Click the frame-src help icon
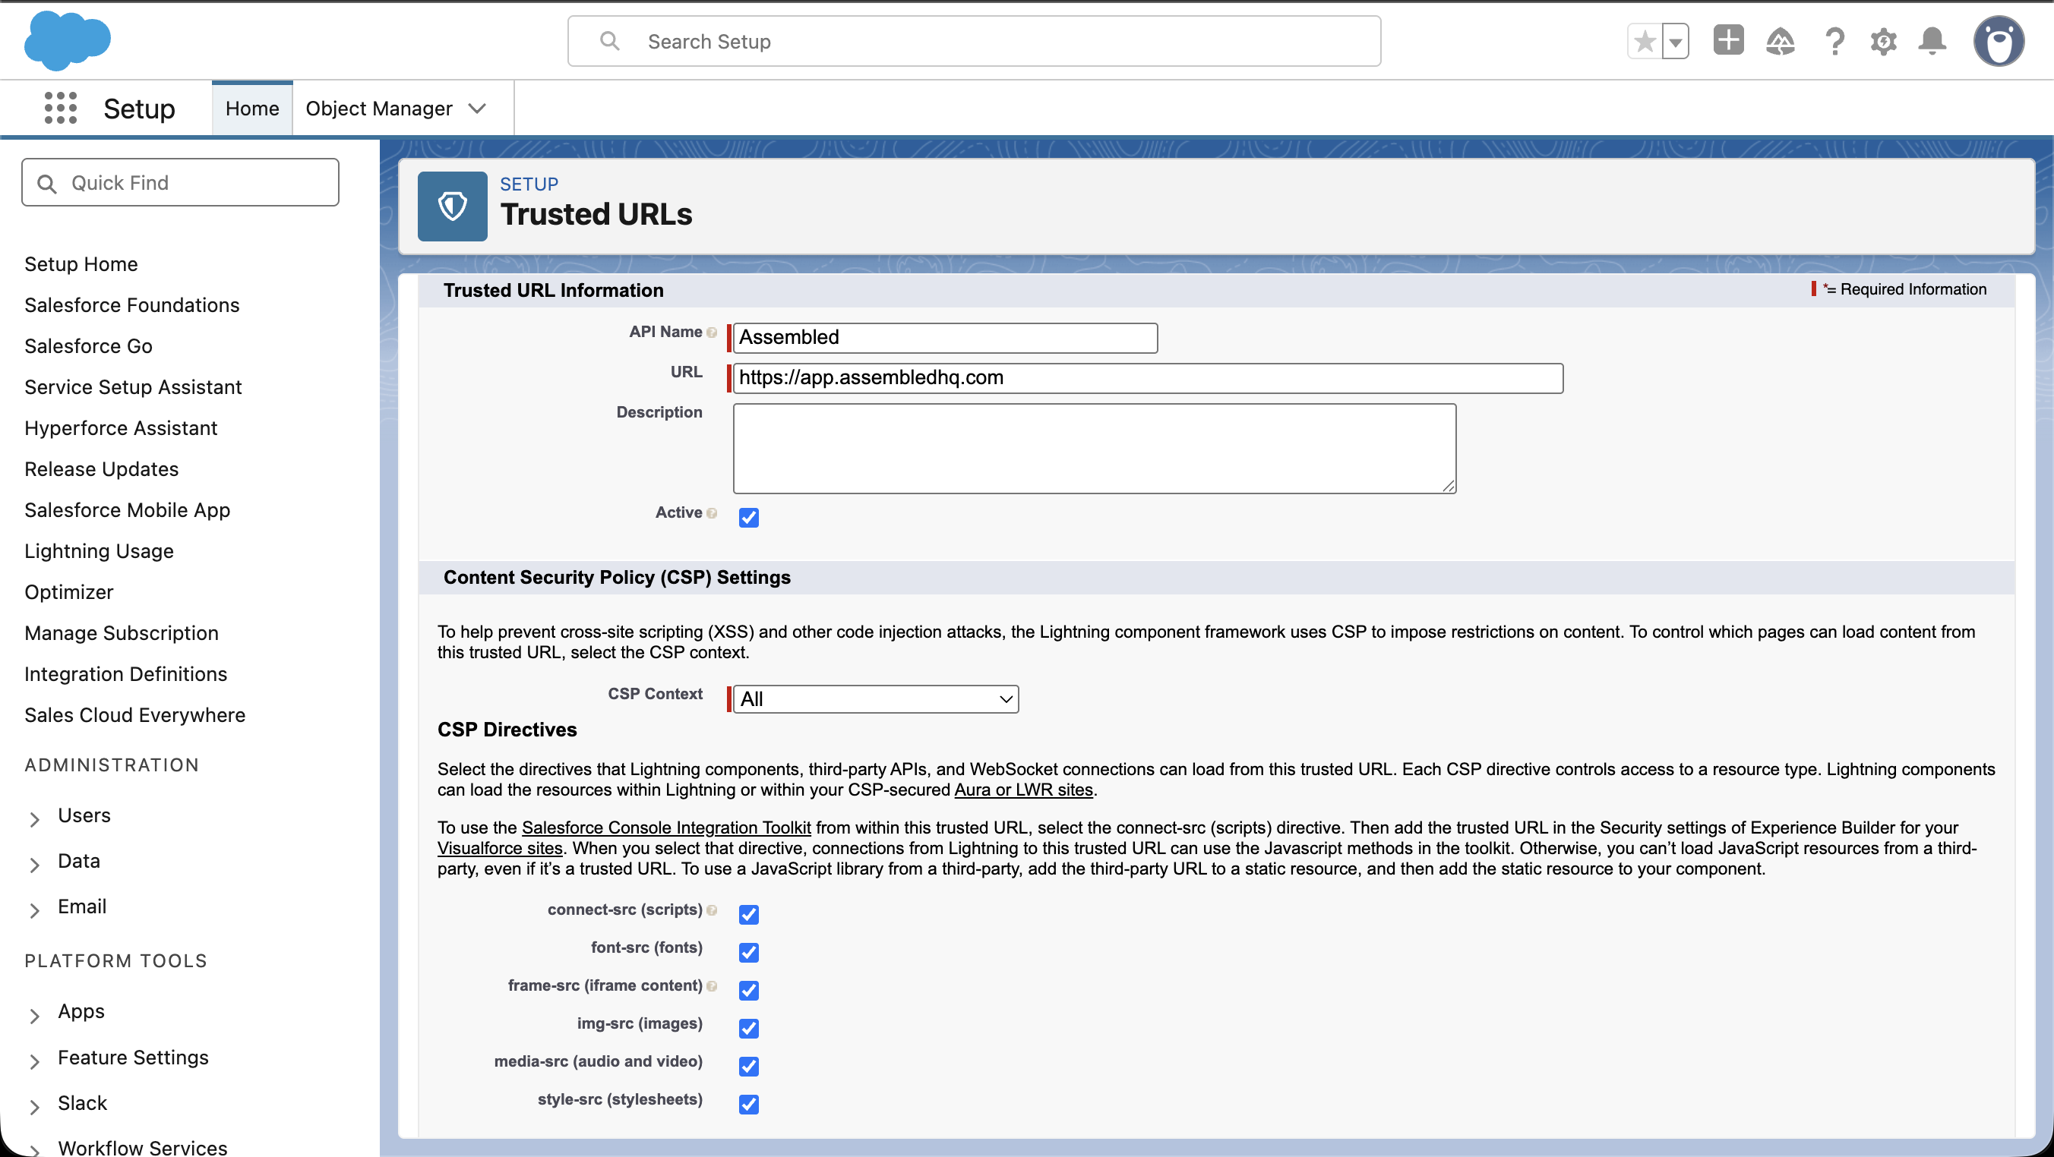2054x1157 pixels. click(x=711, y=985)
